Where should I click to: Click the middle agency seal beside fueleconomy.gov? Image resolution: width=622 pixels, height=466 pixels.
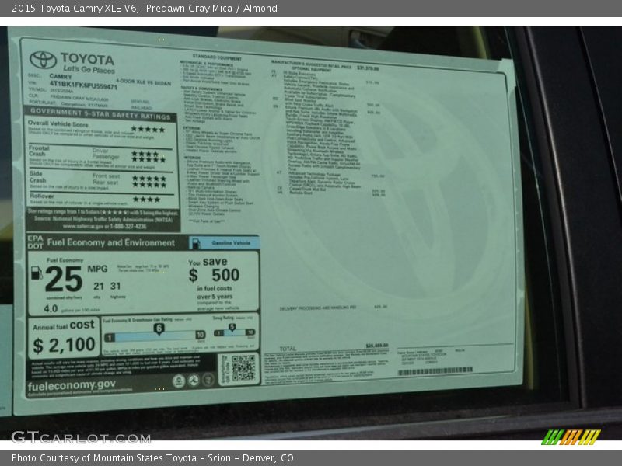coord(194,381)
